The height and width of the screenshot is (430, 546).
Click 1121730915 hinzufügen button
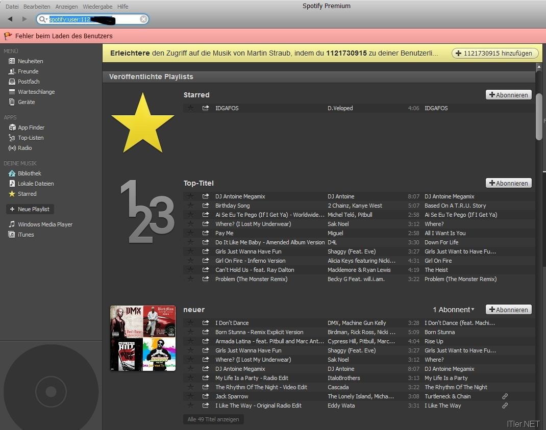point(495,53)
